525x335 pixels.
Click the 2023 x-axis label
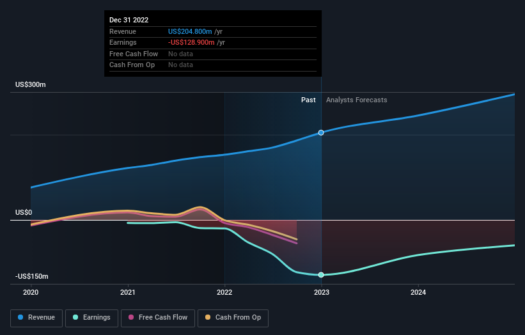click(x=322, y=292)
